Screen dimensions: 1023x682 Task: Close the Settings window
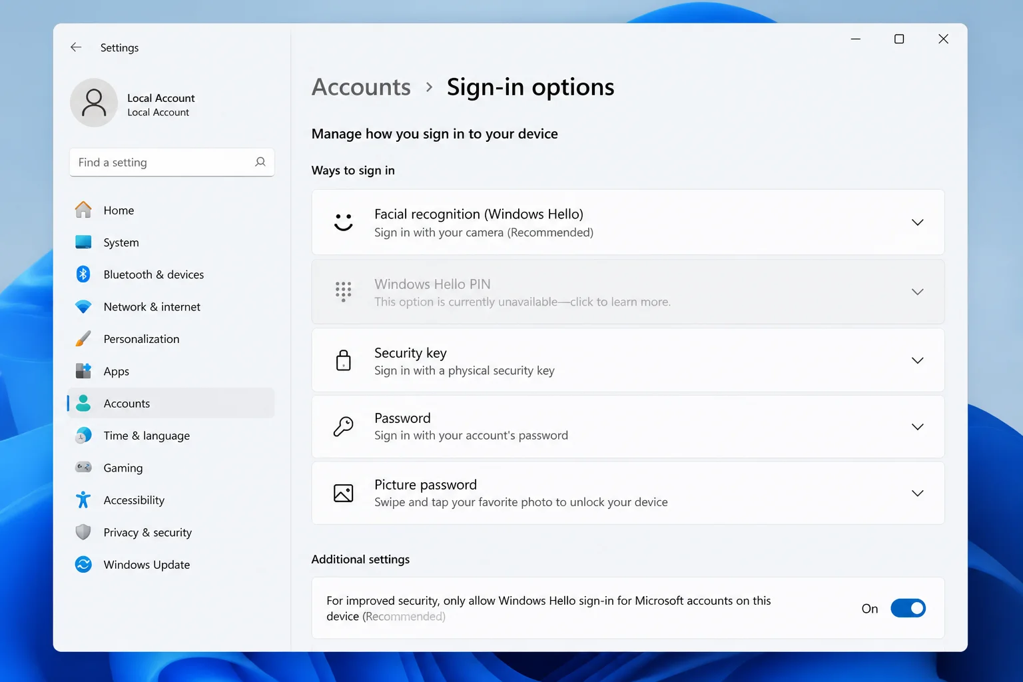pos(943,39)
